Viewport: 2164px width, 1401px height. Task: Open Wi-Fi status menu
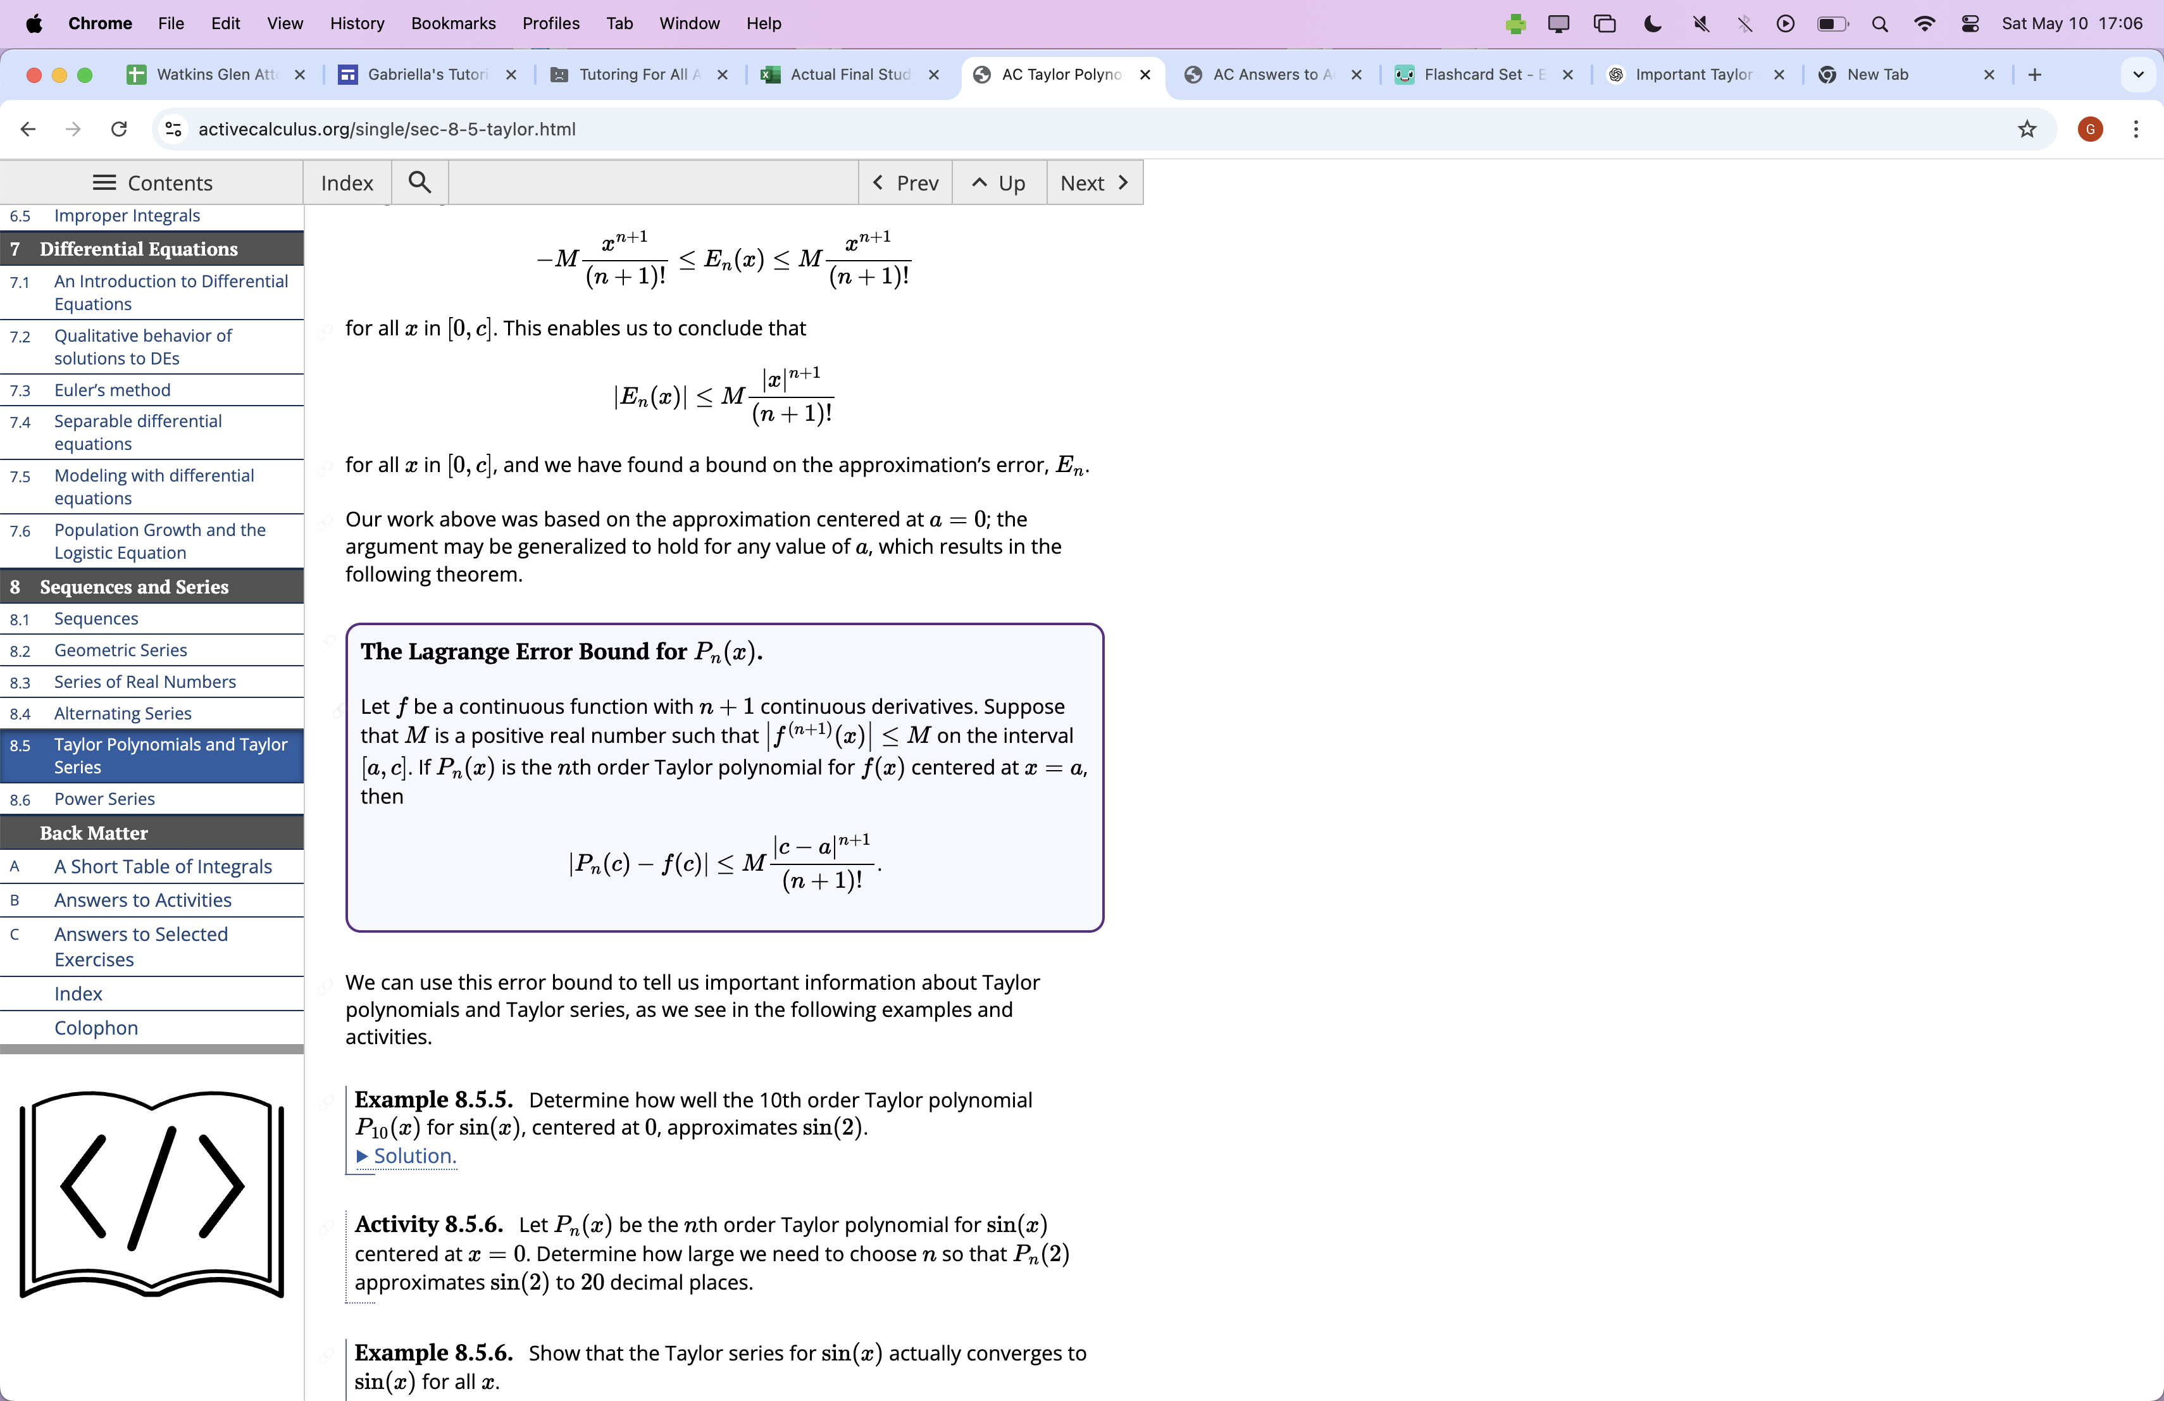pyautogui.click(x=1924, y=23)
